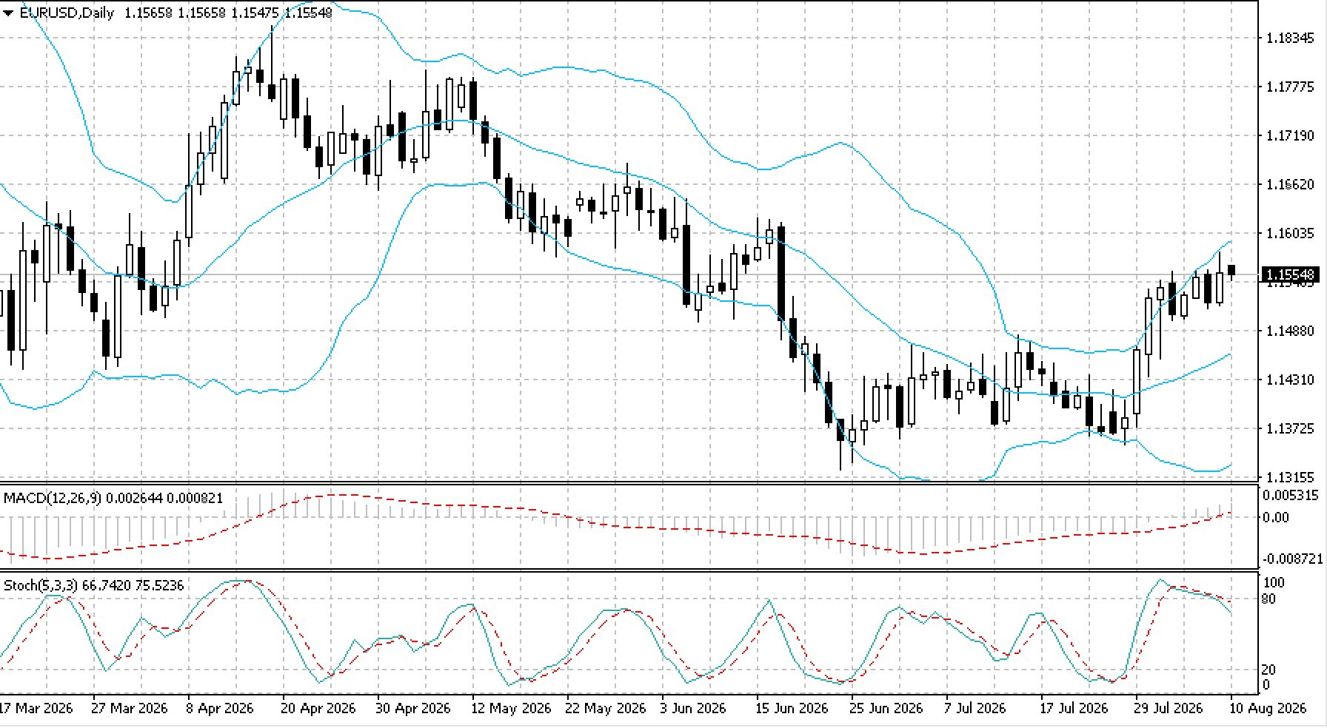Click the 7 Jul 2026 date label
1327x728 pixels.
(x=975, y=709)
